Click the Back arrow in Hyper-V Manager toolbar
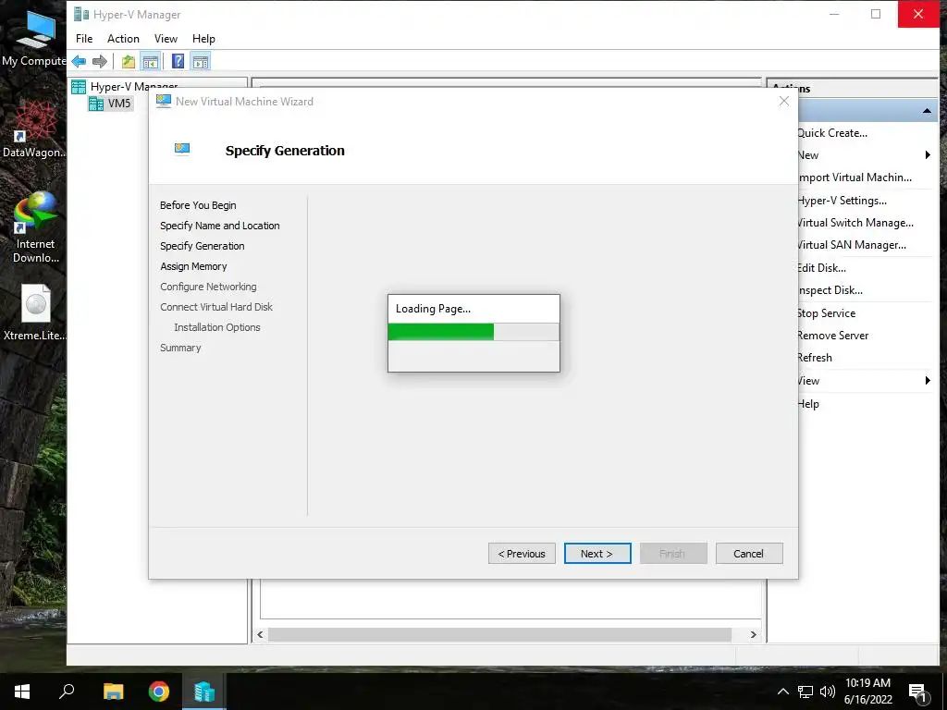The width and height of the screenshot is (947, 710). tap(79, 61)
